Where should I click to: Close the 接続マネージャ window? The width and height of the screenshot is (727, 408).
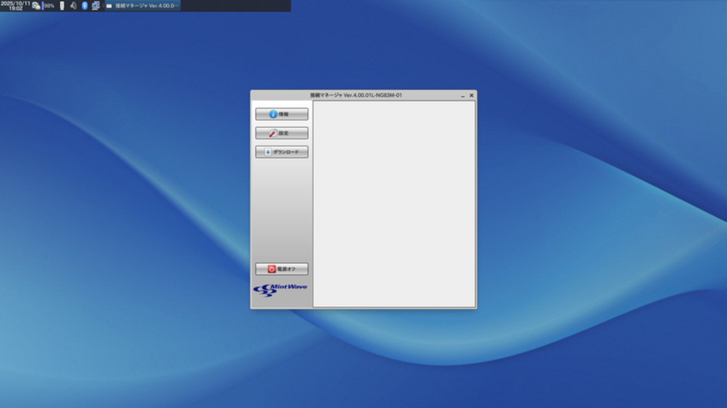[471, 95]
